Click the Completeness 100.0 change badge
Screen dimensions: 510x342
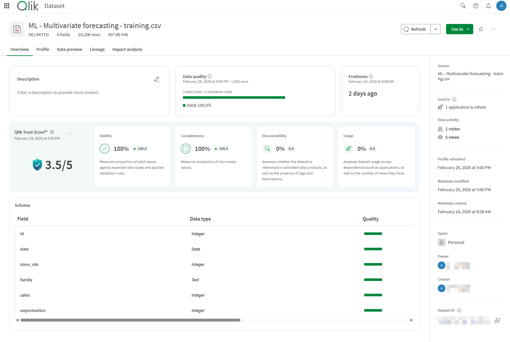point(221,149)
